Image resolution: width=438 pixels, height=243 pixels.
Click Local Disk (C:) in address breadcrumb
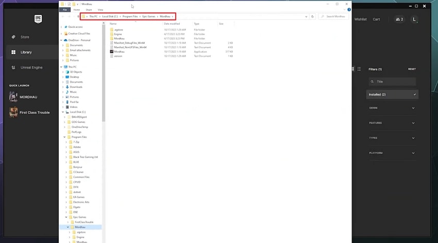click(110, 17)
